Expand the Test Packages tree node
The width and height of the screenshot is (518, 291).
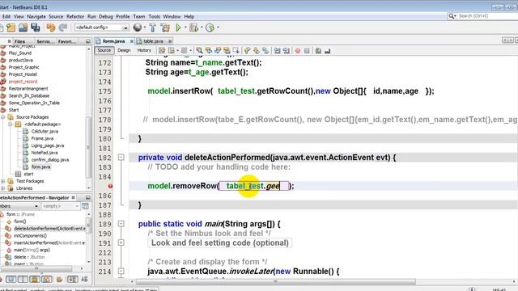pyautogui.click(x=3, y=181)
